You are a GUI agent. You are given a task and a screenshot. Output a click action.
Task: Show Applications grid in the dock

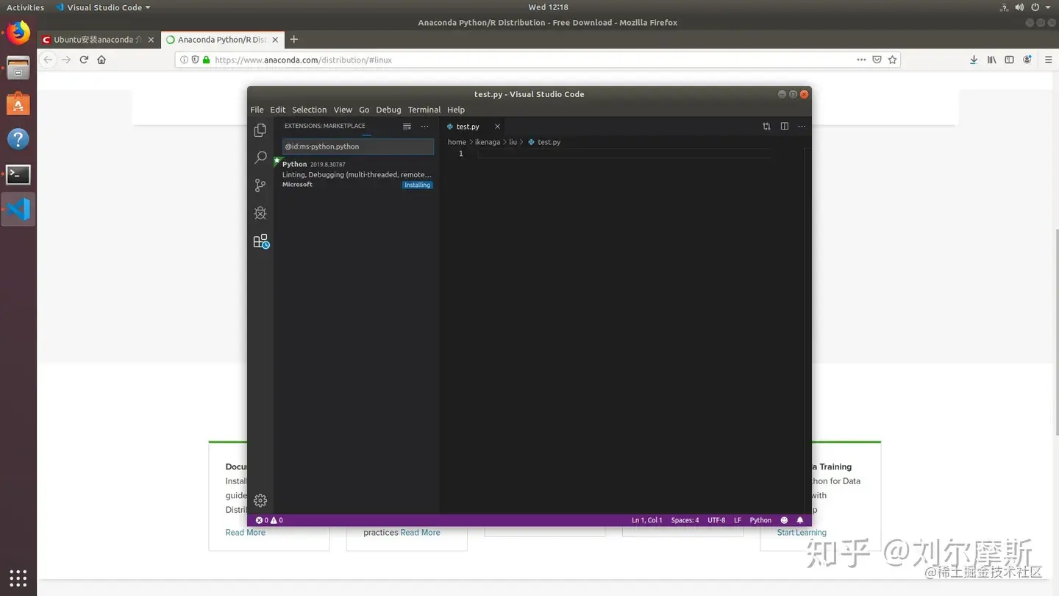pos(18,578)
